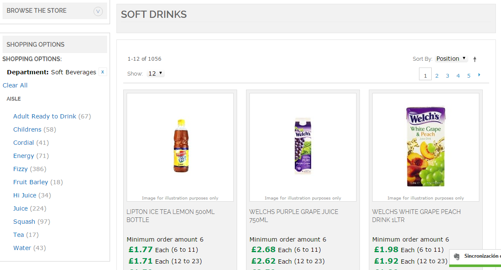Screen dimensions: 501x270
Task: Open the Sort By Position dropdown
Action: (451, 59)
